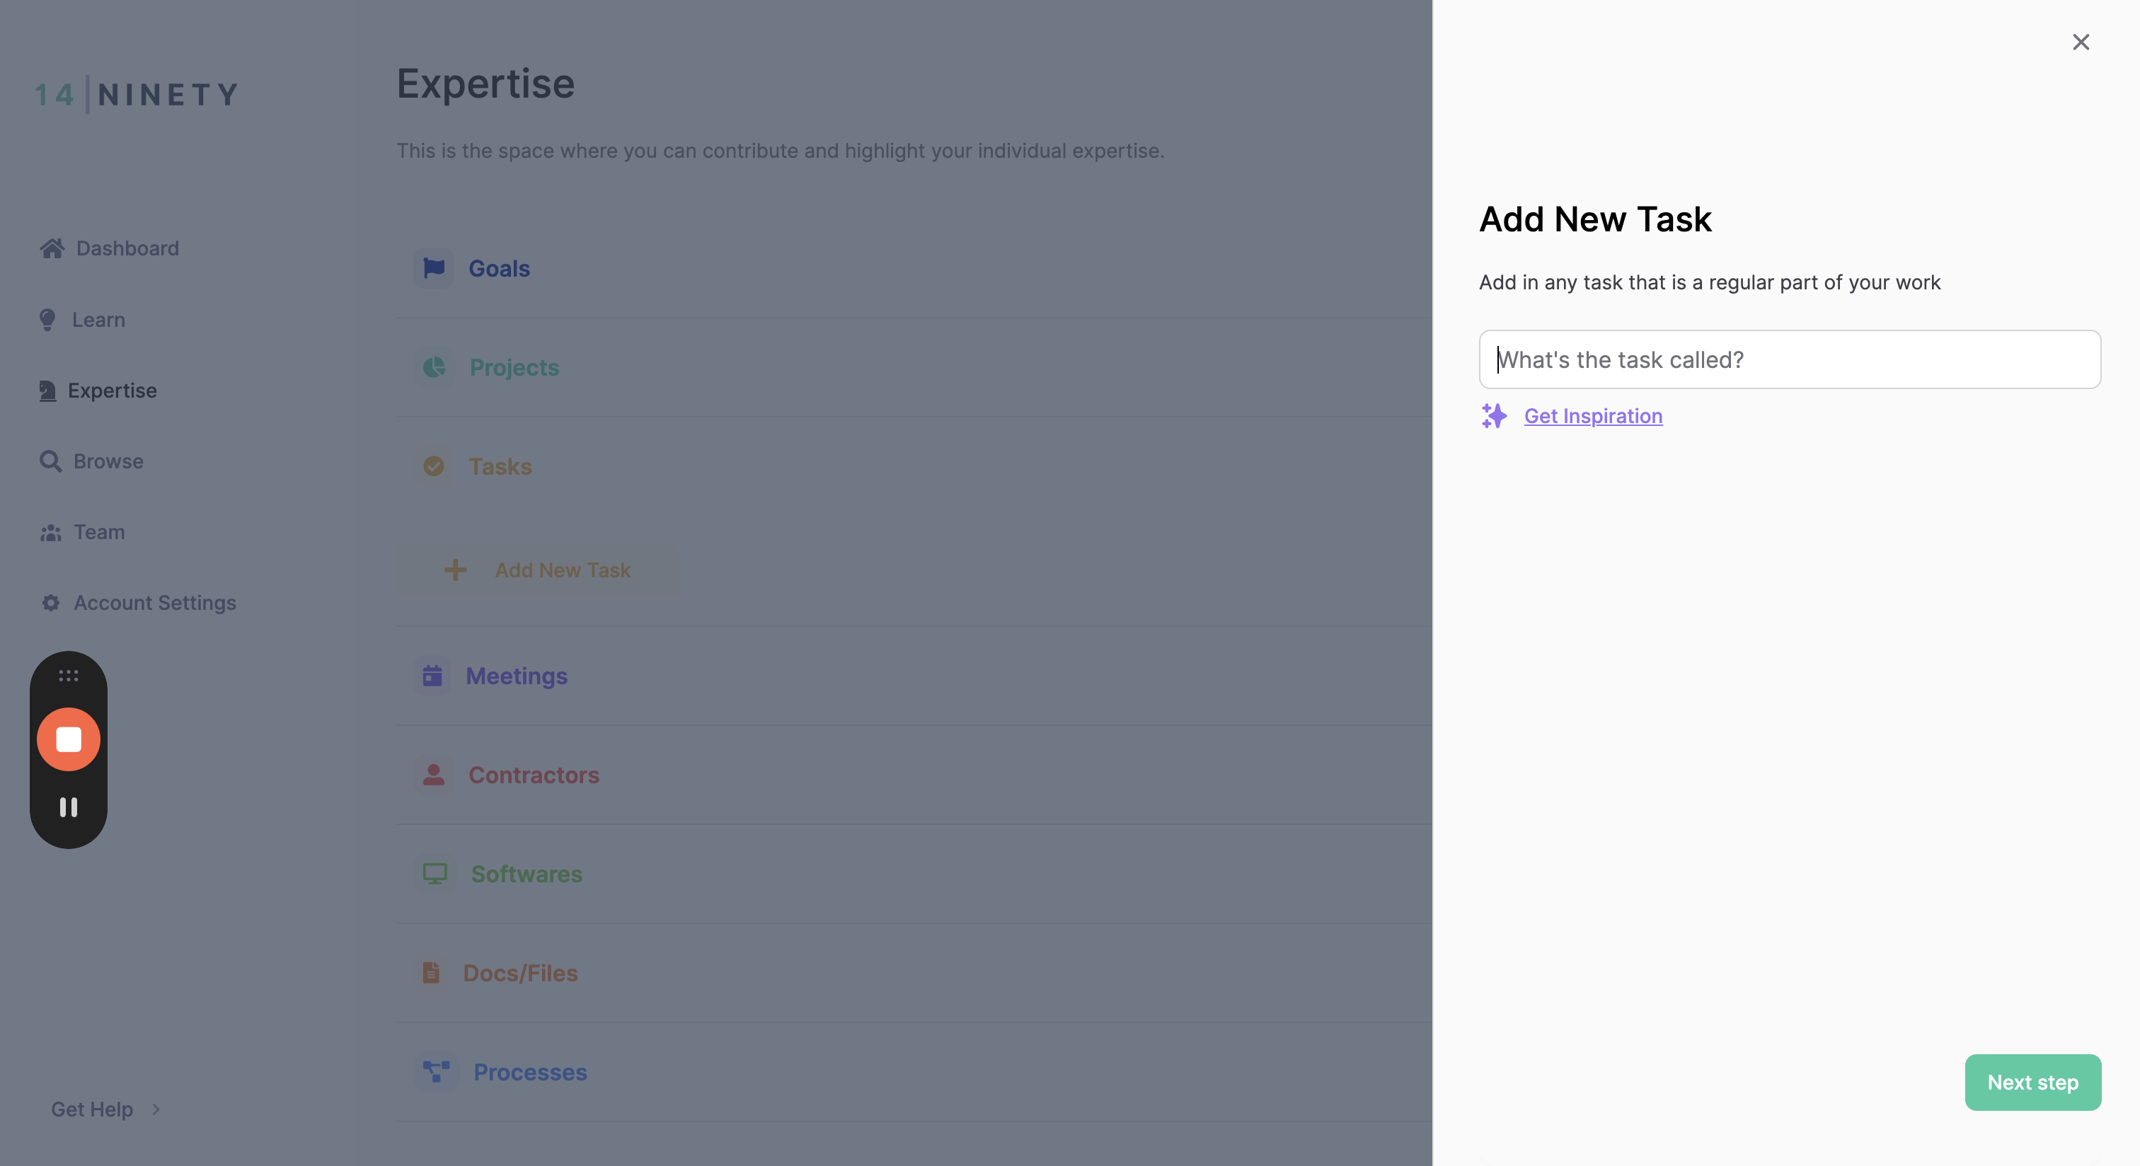Click the Browse magnifier icon
The width and height of the screenshot is (2140, 1166).
[51, 461]
